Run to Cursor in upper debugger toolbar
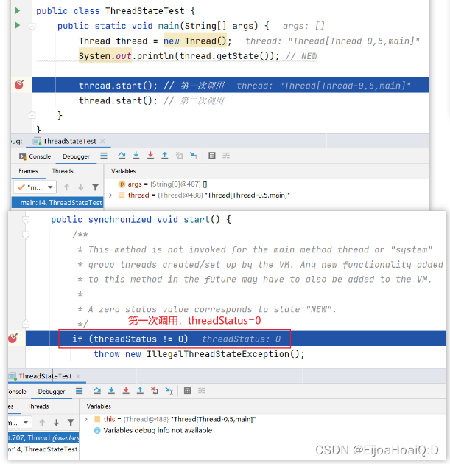 194,156
